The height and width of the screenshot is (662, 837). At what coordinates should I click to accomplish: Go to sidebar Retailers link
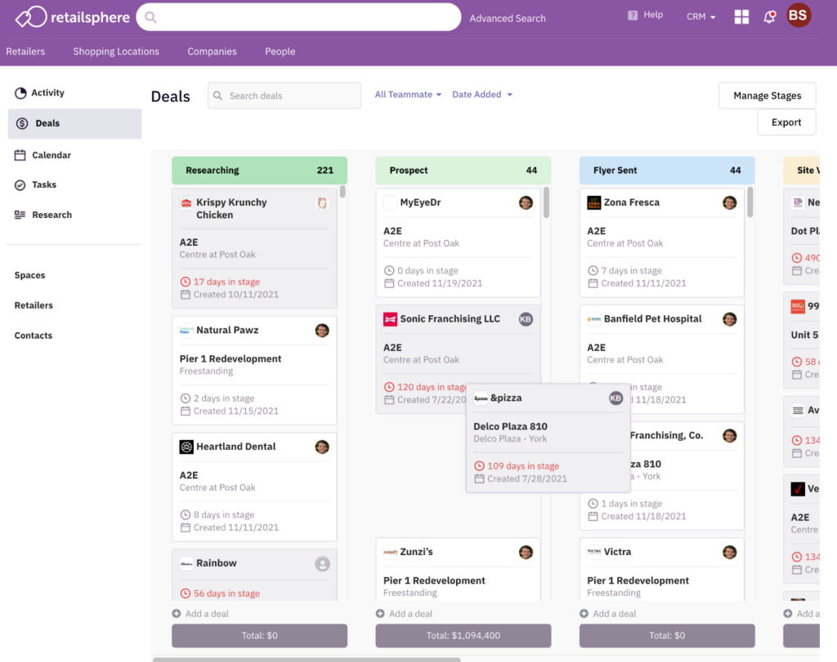click(34, 305)
